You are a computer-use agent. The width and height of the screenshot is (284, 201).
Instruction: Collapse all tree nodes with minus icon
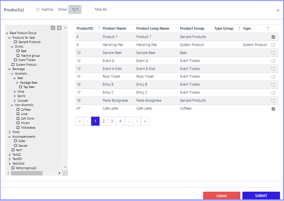tap(59, 28)
